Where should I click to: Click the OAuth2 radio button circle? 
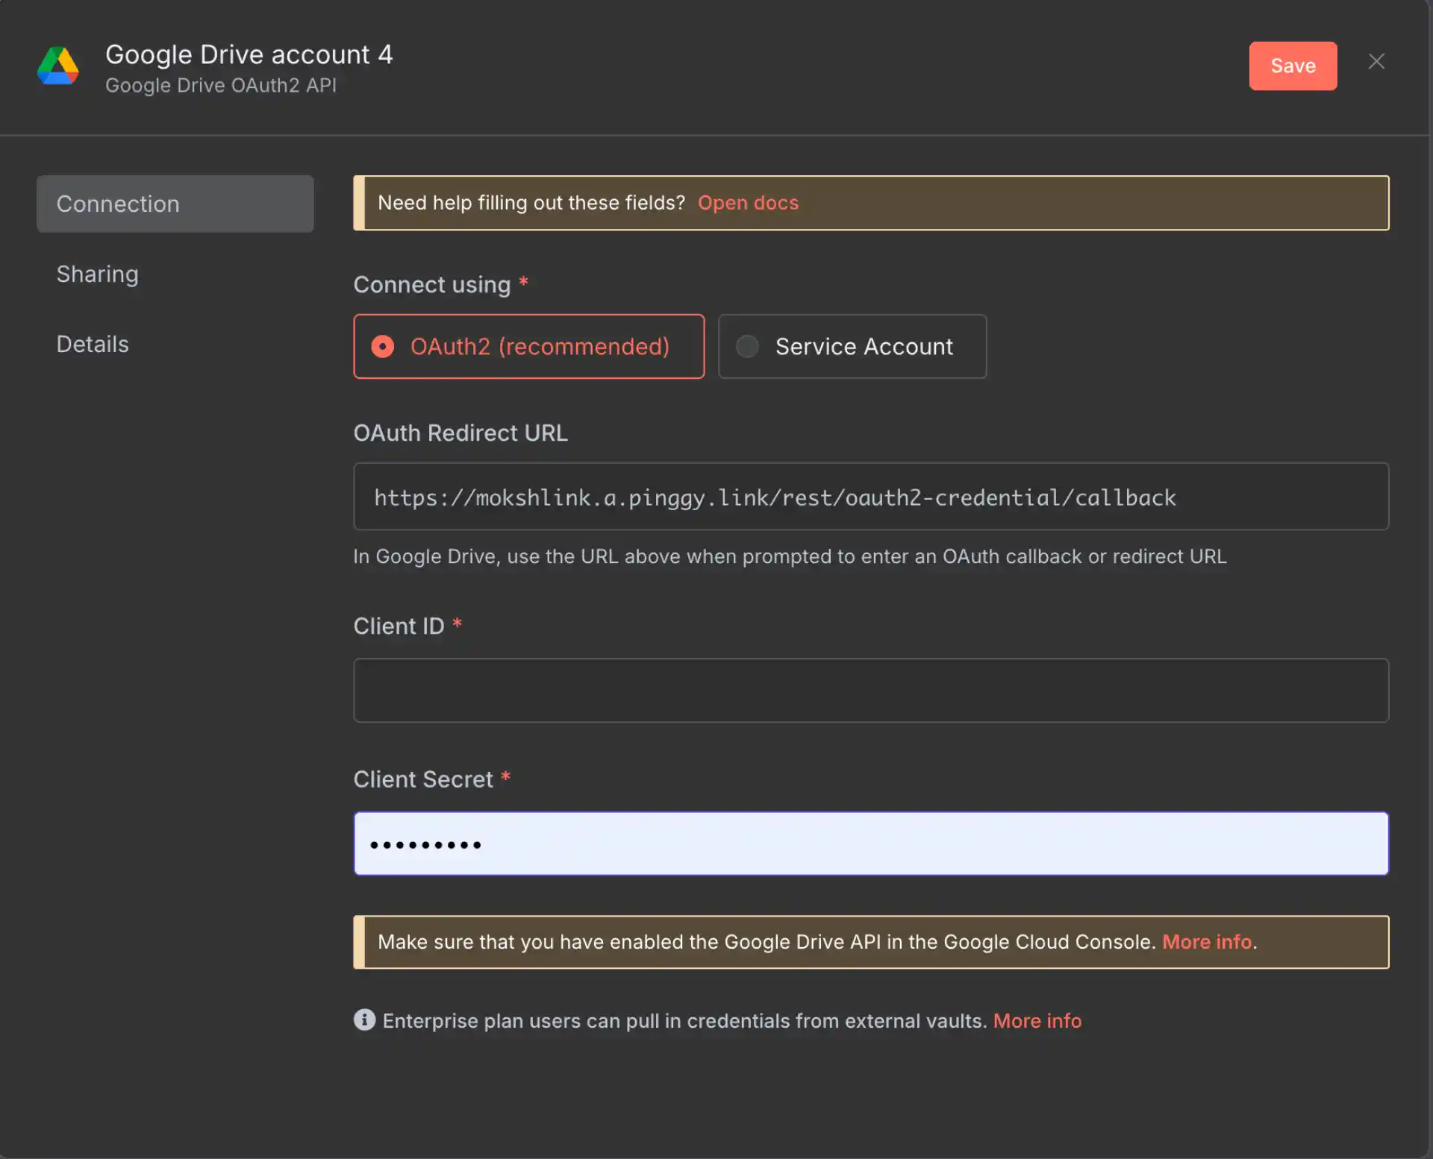point(383,347)
